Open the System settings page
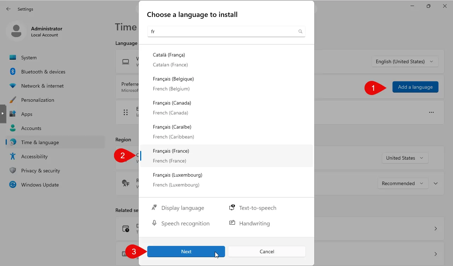Viewport: 453px width, 266px height. (x=29, y=58)
